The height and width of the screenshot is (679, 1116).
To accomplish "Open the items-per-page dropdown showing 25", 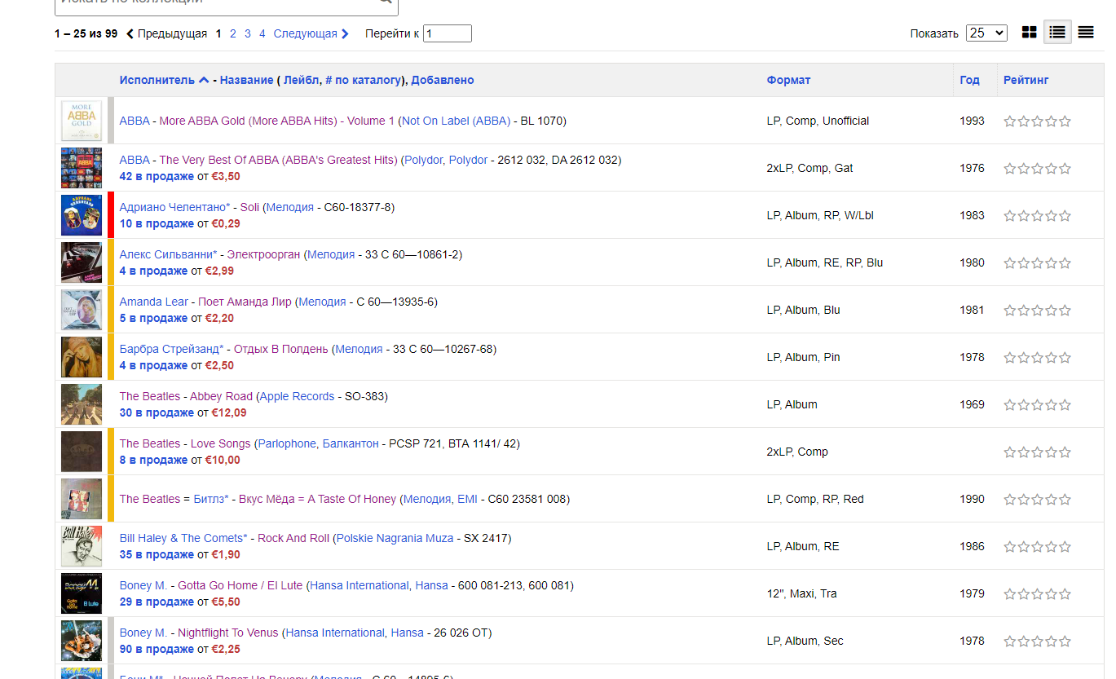I will click(986, 33).
